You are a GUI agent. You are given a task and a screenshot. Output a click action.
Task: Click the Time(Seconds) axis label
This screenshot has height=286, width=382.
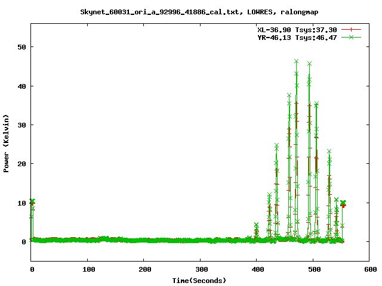coord(199,281)
